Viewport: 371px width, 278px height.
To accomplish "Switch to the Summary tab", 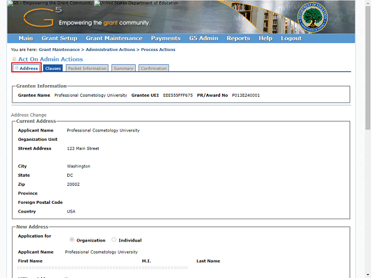I will tap(123, 68).
